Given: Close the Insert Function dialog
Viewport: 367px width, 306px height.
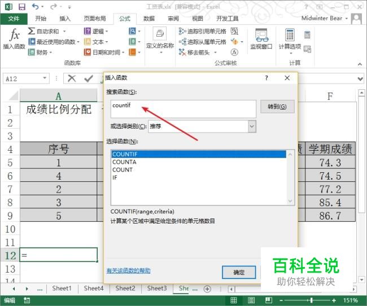Looking at the screenshot, I should pyautogui.click(x=287, y=78).
